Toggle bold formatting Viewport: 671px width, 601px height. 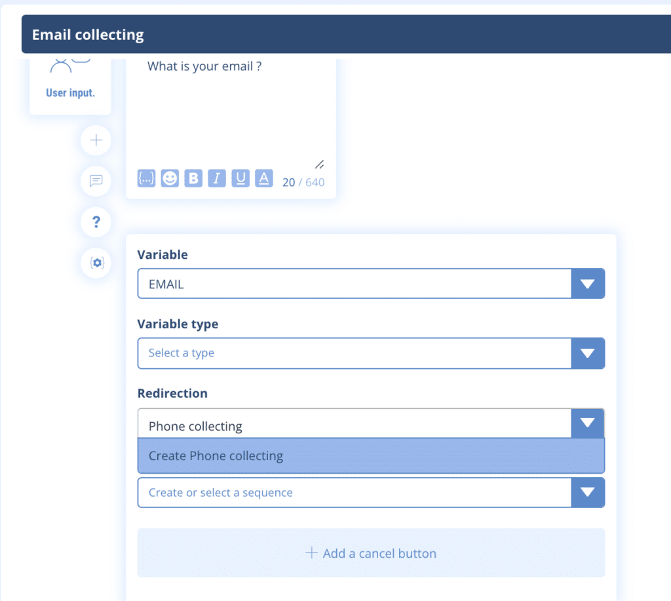(193, 178)
